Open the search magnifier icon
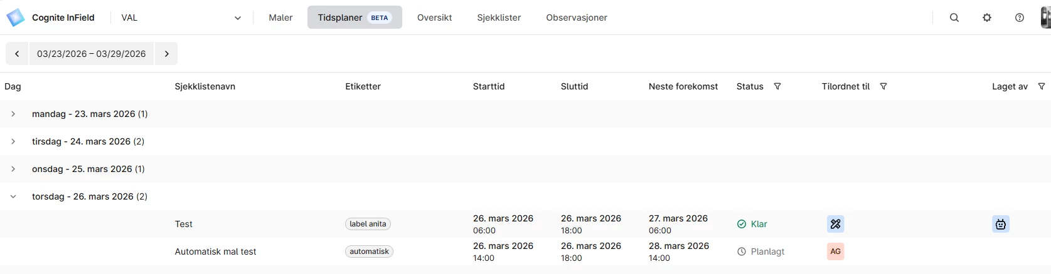Viewport: 1051px width, 274px height. click(954, 18)
